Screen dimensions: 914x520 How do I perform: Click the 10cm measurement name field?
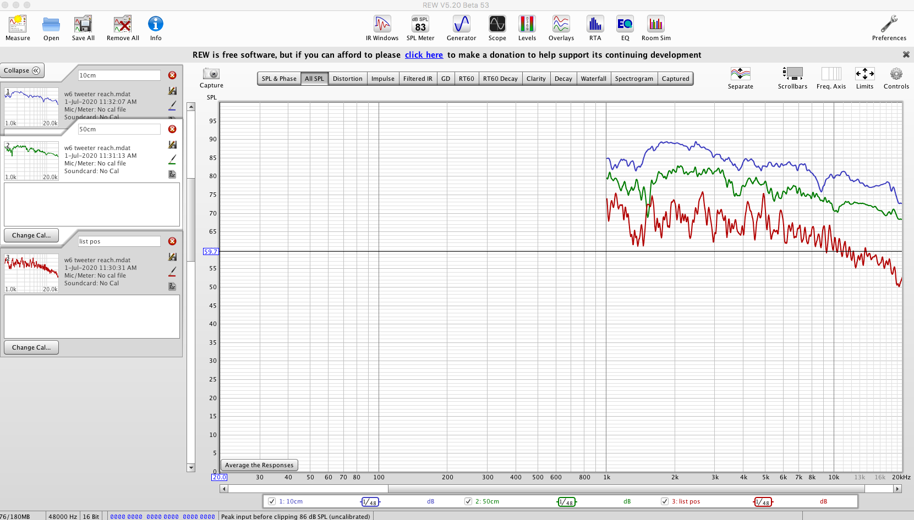(119, 75)
